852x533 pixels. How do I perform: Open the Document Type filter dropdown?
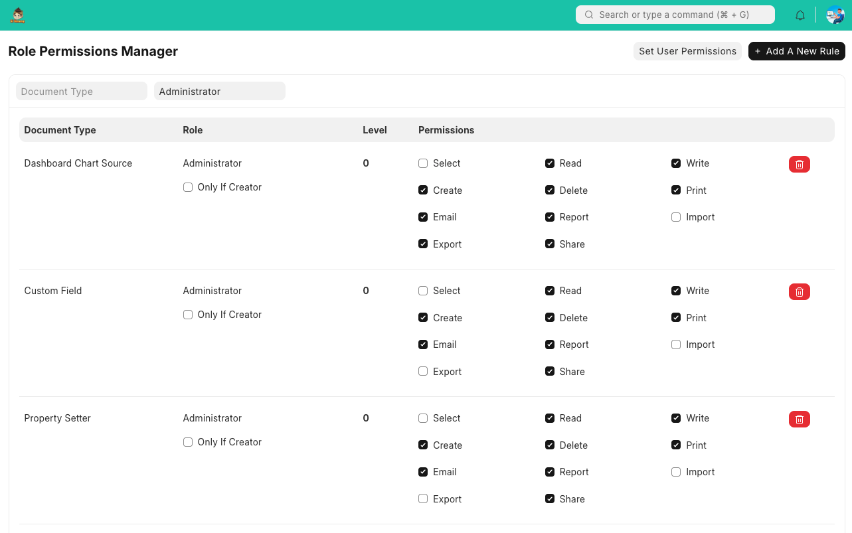click(81, 91)
